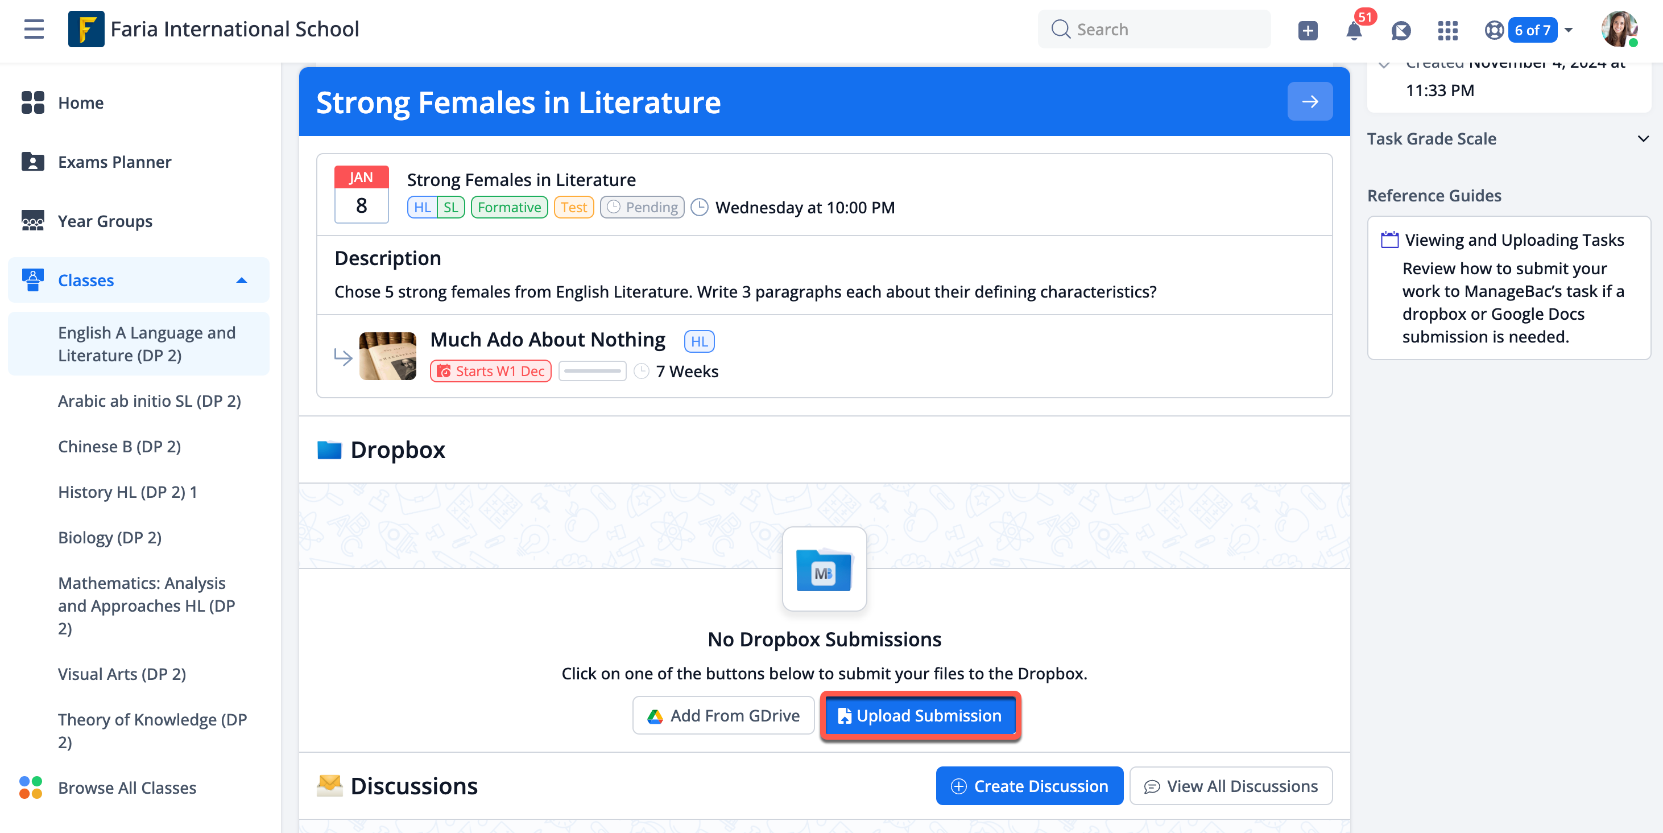Viewport: 1663px width, 833px height.
Task: Click Add From GDrive button
Action: (x=723, y=715)
